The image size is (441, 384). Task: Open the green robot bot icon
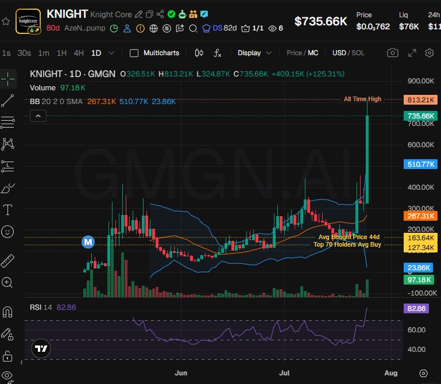(182, 14)
